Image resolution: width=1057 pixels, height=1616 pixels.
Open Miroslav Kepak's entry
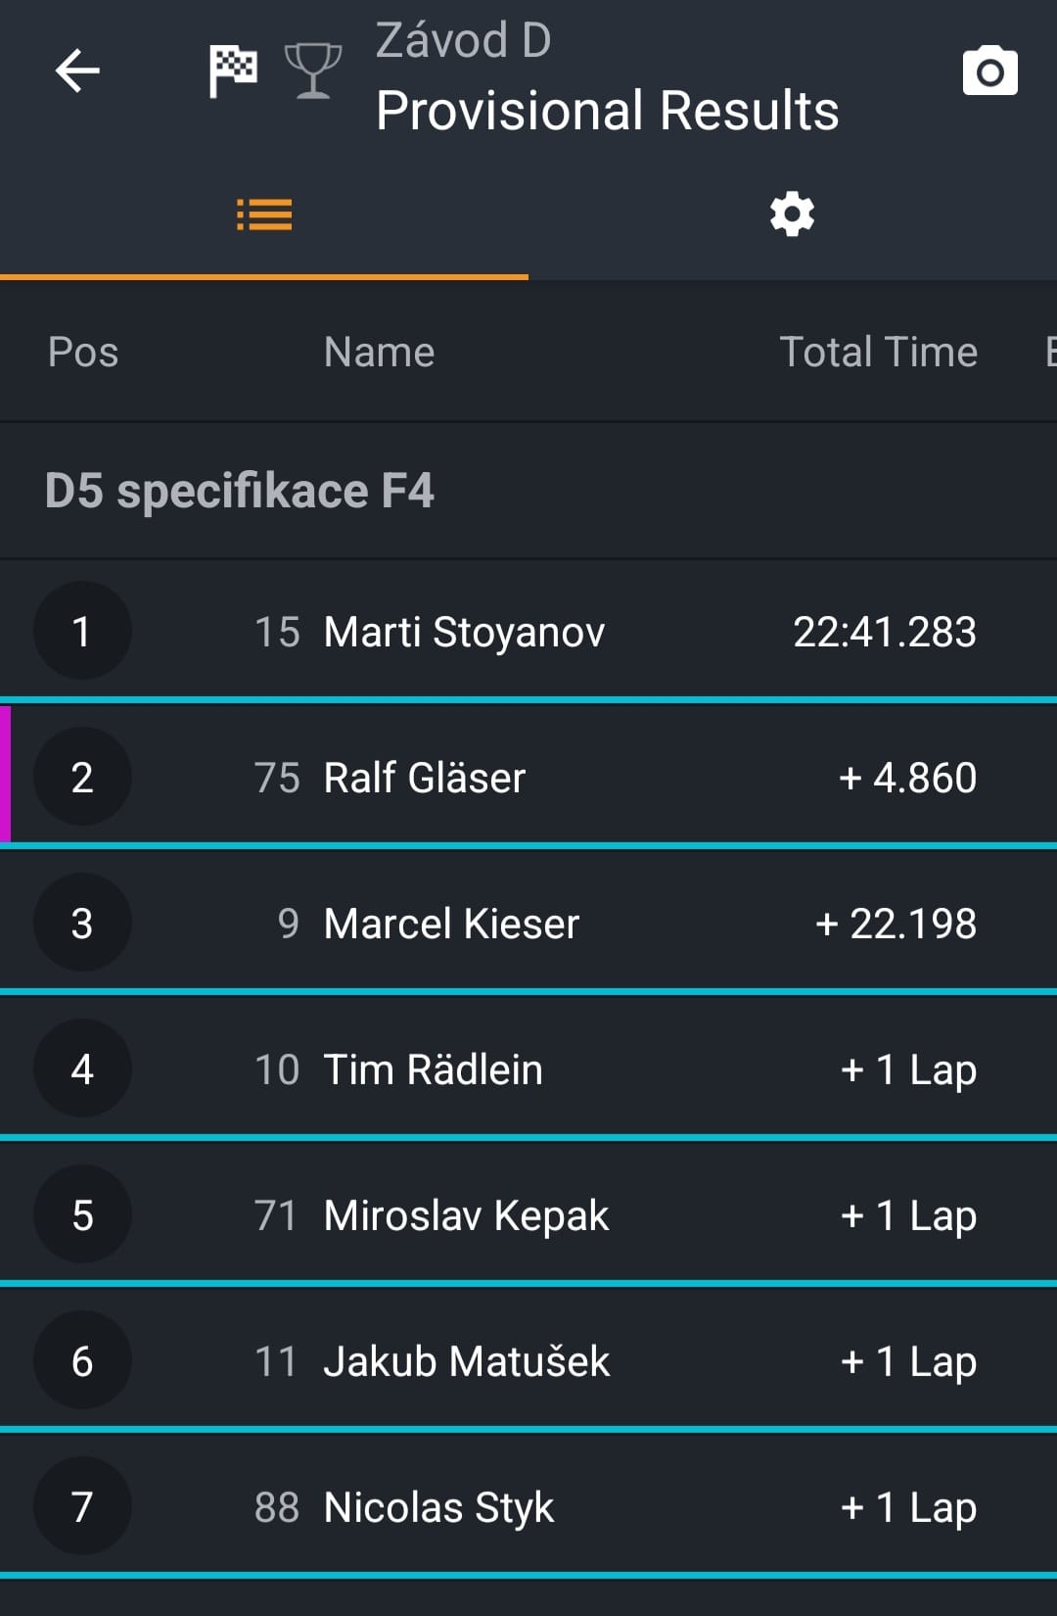(528, 1215)
